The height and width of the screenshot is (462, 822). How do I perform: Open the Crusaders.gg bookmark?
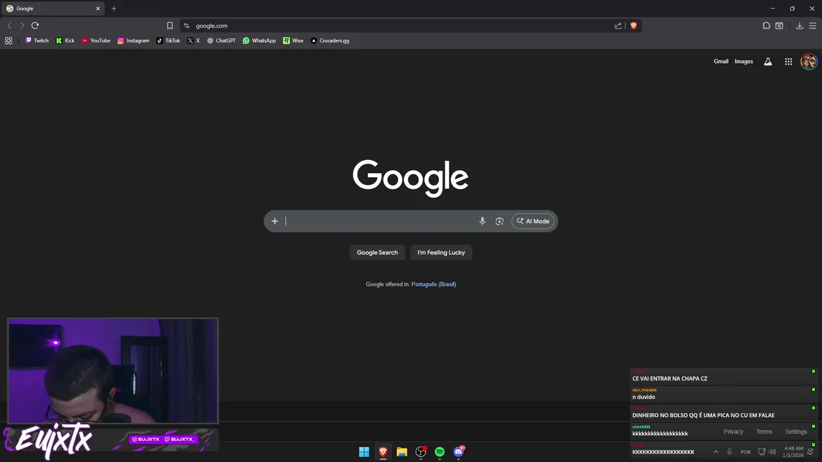[329, 40]
